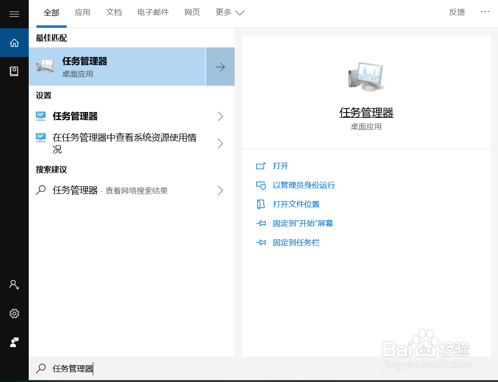Switch to the 文档 filter tab
The image size is (498, 382).
coord(114,12)
